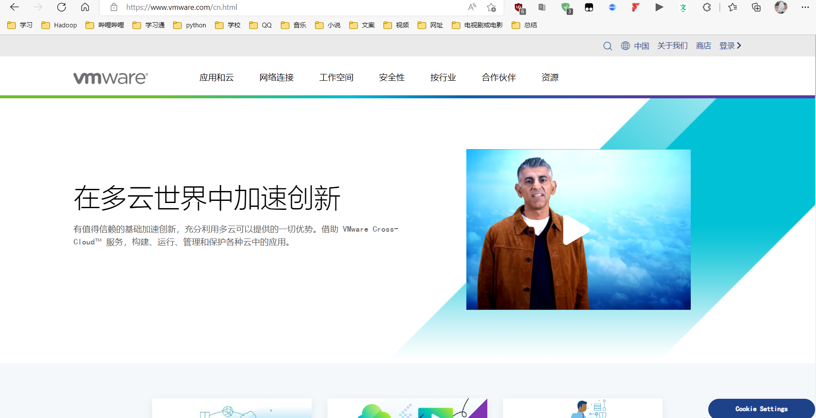The width and height of the screenshot is (816, 418).
Task: Click the 登录 login link
Action: [730, 46]
